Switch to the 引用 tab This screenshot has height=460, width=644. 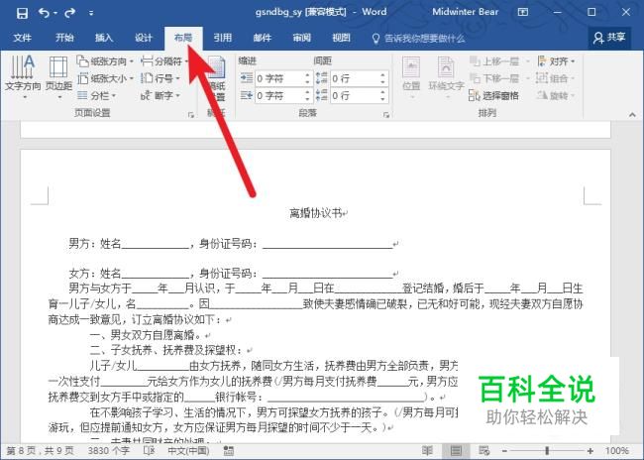(x=223, y=38)
